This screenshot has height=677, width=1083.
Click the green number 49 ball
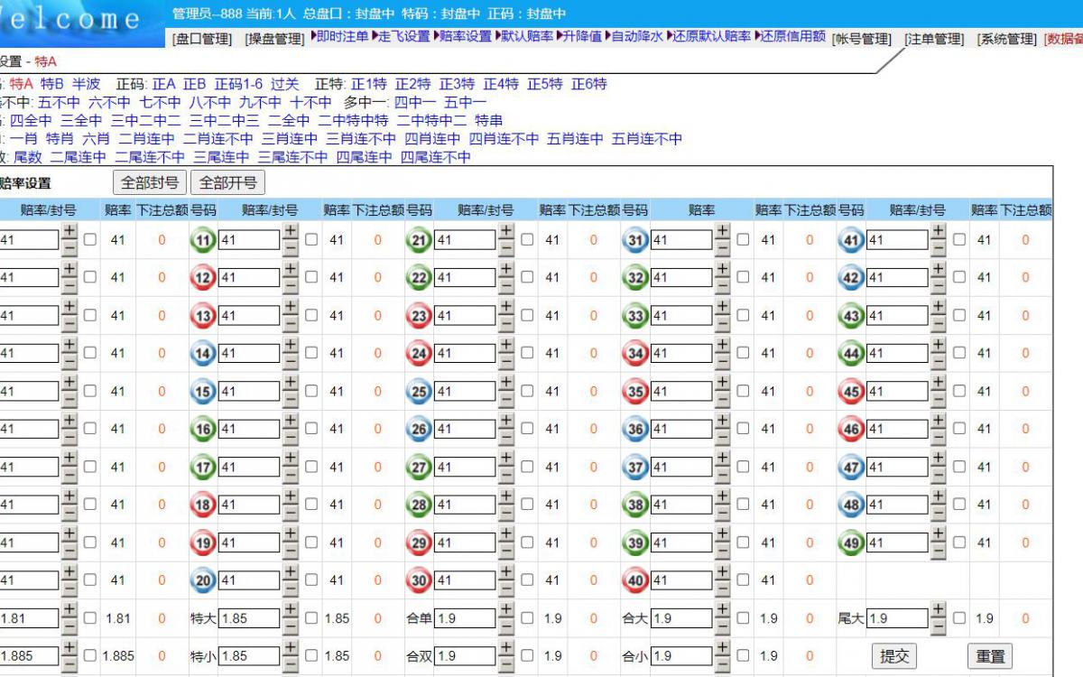[852, 543]
